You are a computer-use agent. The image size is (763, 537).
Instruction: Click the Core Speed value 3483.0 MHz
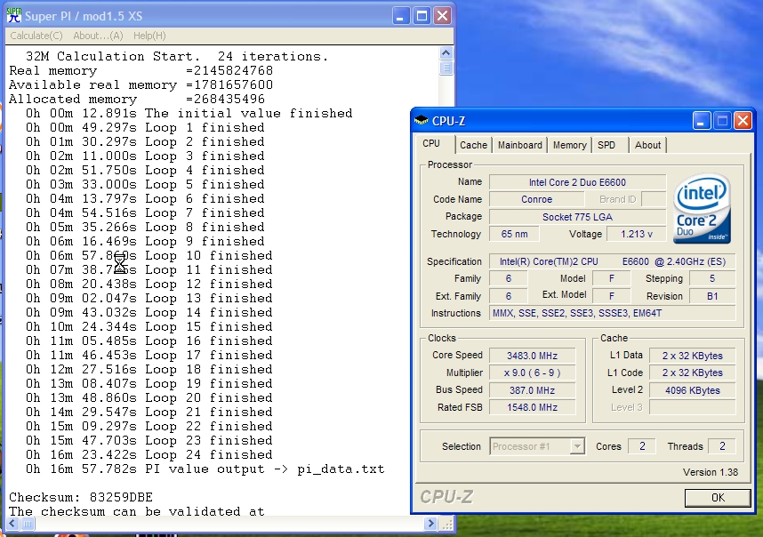(532, 356)
